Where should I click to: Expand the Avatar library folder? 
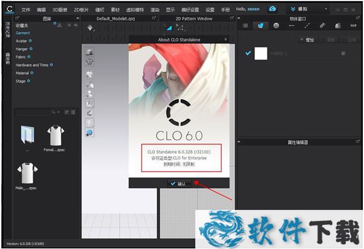tap(22, 41)
